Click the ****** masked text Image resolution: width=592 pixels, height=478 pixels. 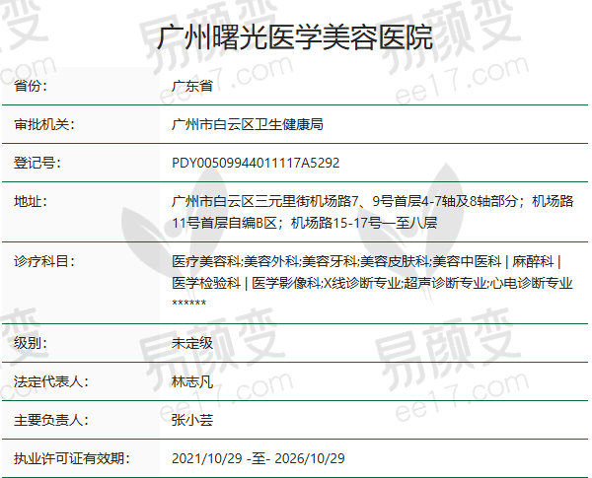coord(188,303)
